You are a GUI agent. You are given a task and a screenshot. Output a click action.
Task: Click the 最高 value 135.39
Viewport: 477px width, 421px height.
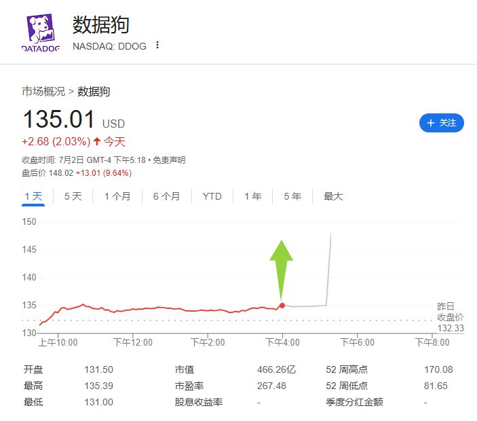tap(98, 386)
